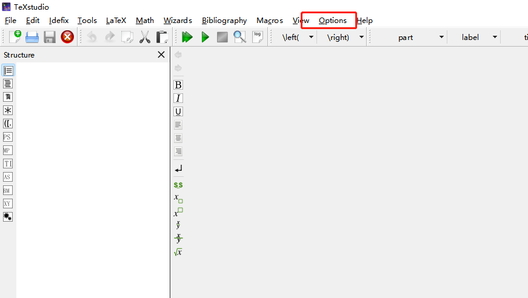Screen dimensions: 528x298
Task: Paste from clipboard icon
Action: click(162, 37)
